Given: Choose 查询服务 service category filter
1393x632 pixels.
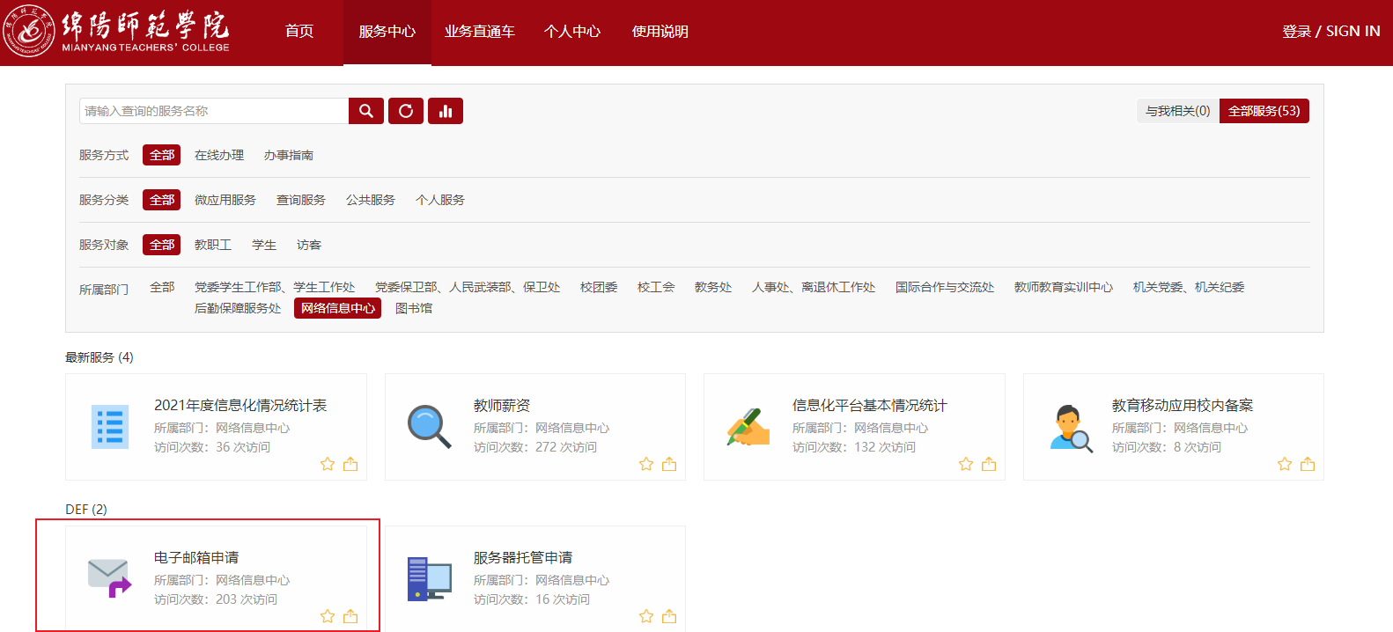Looking at the screenshot, I should click(301, 200).
